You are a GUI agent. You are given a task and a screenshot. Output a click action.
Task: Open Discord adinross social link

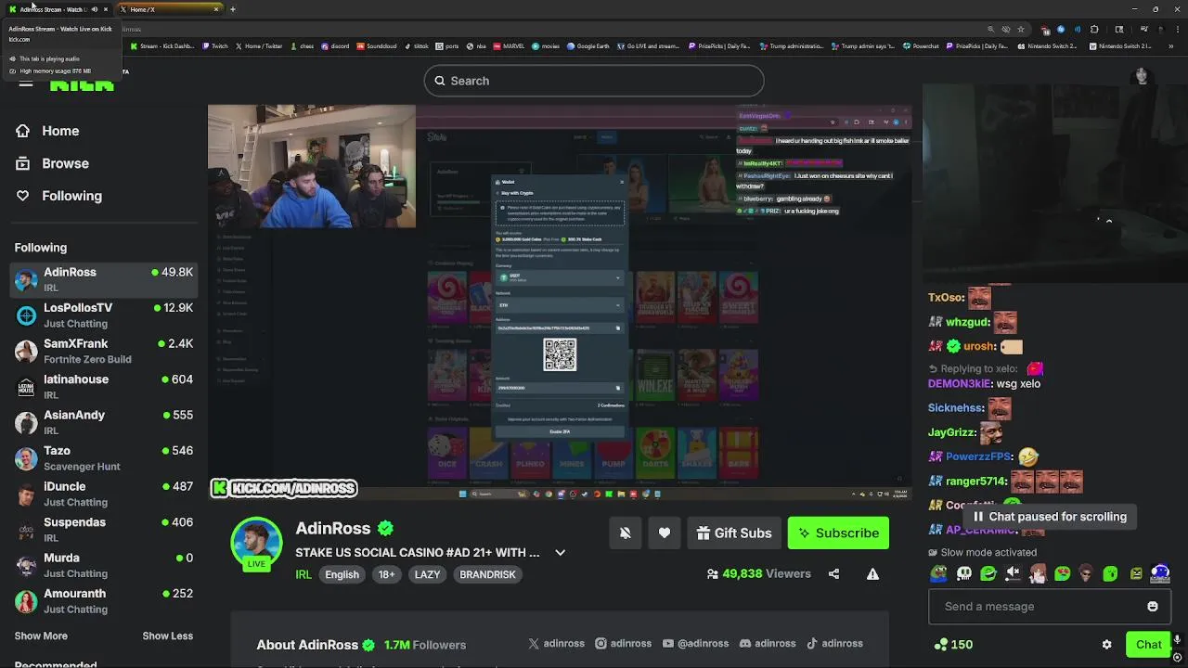[768, 643]
